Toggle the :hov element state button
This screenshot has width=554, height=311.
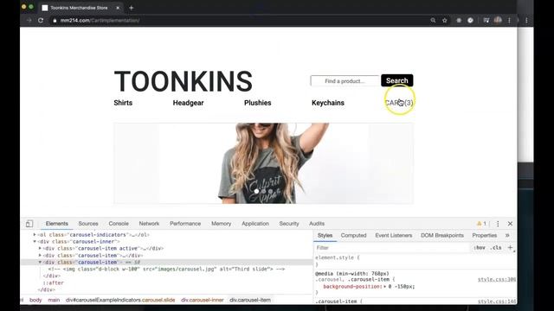(x=480, y=248)
